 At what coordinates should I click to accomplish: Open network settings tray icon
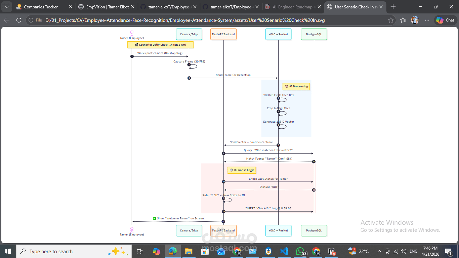396,251
